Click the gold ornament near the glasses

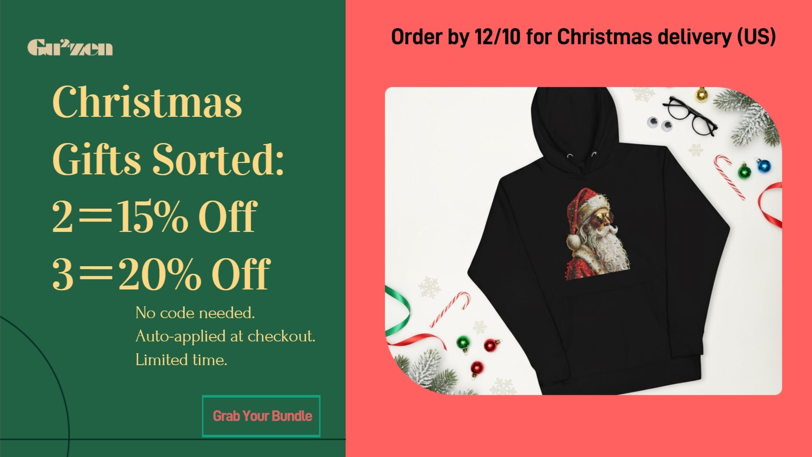[x=702, y=94]
